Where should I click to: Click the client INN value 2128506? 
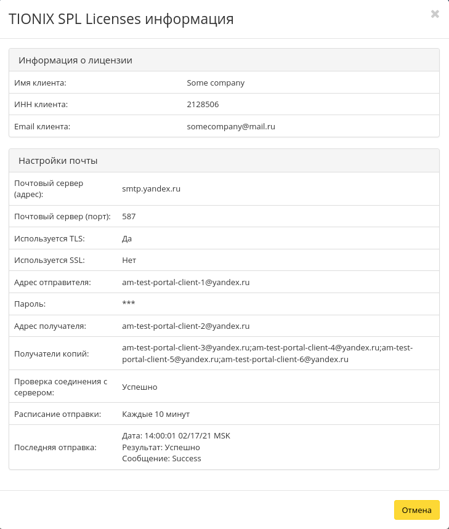coord(203,105)
